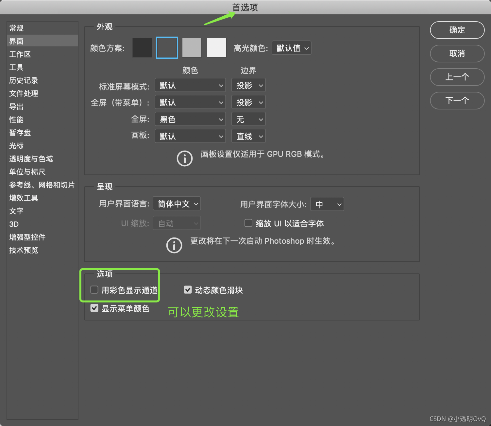Select 导出 preferences category
The height and width of the screenshot is (426, 491).
click(42, 106)
